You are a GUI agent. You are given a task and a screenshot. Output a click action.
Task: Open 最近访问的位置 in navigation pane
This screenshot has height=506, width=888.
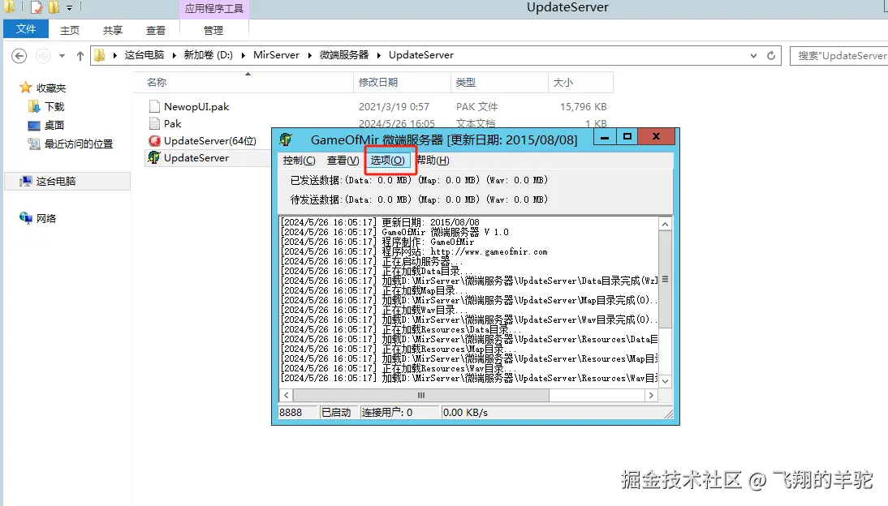pyautogui.click(x=79, y=144)
